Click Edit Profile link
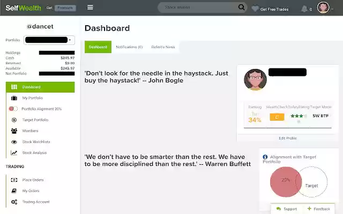This screenshot has height=214, width=343. [x=288, y=138]
